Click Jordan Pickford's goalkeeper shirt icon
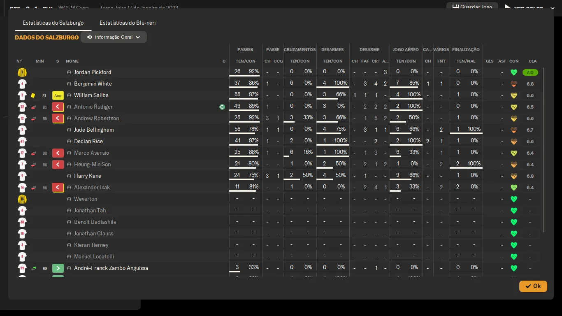562x316 pixels. pyautogui.click(x=22, y=72)
